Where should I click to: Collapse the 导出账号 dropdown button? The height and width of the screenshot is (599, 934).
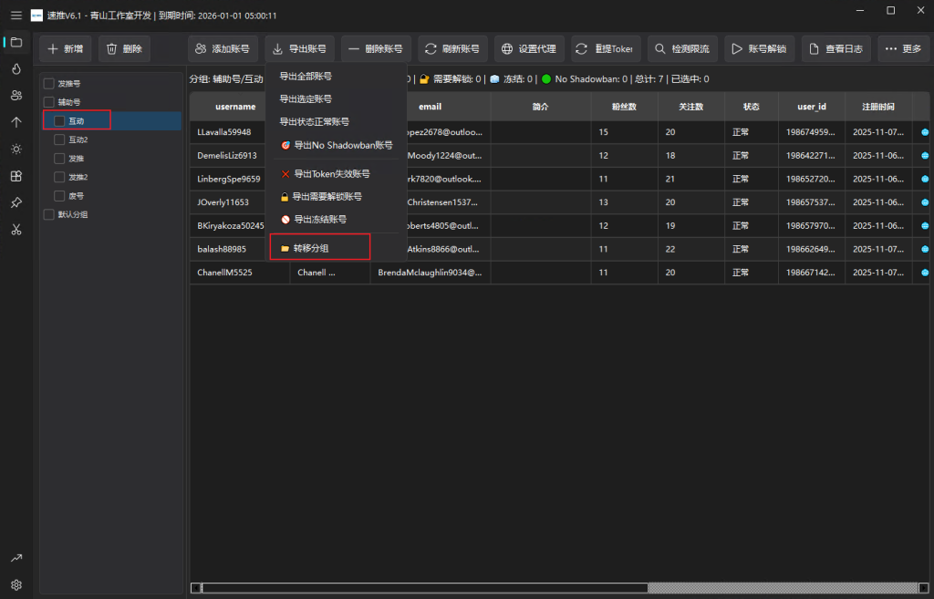(x=298, y=48)
